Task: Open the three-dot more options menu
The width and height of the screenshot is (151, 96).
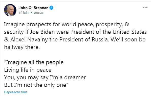Action: click(x=145, y=8)
